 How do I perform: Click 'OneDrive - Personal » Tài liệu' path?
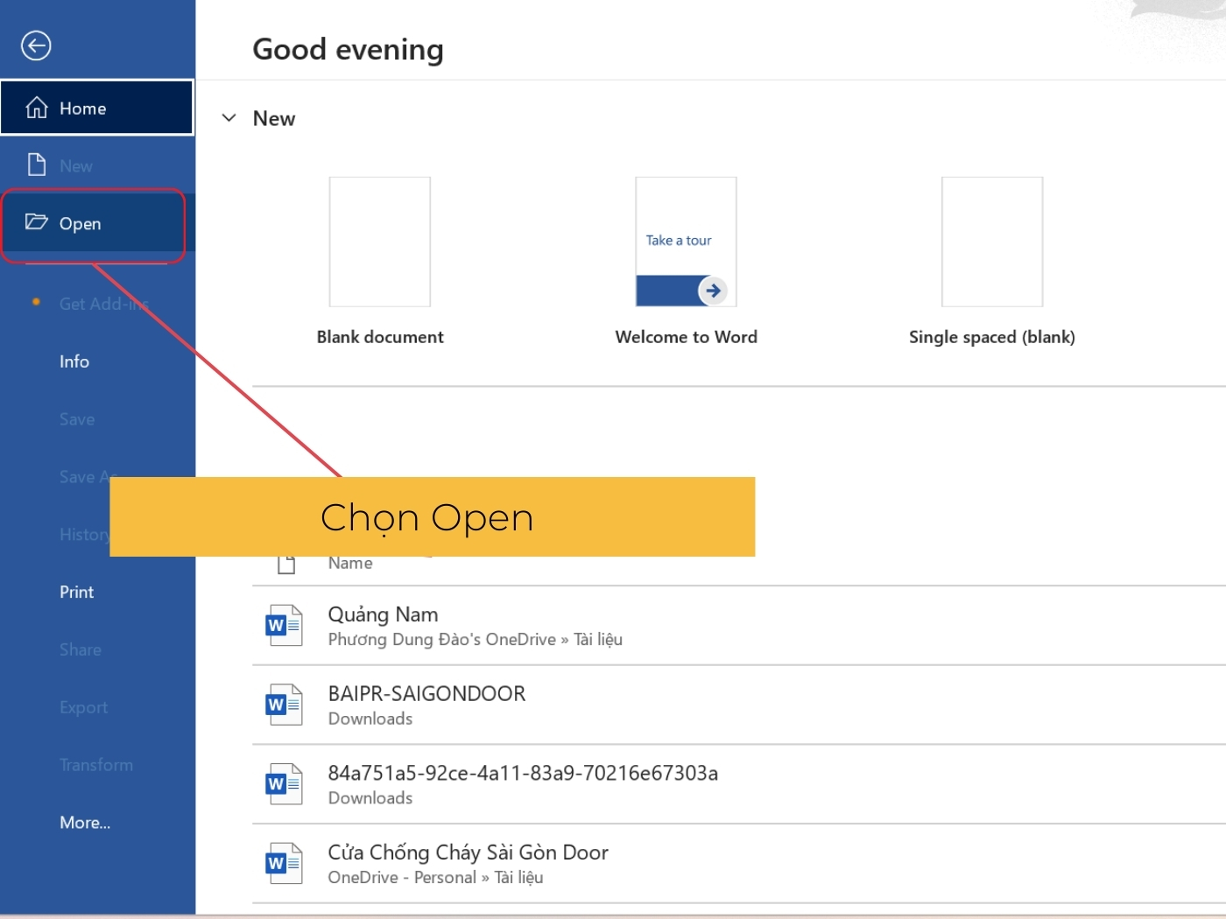[435, 877]
